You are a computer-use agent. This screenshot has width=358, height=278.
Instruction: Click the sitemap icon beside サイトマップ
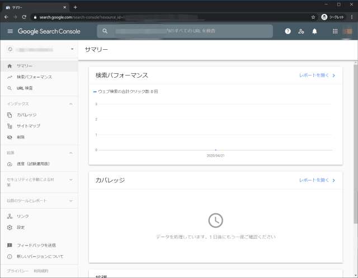pyautogui.click(x=10, y=126)
